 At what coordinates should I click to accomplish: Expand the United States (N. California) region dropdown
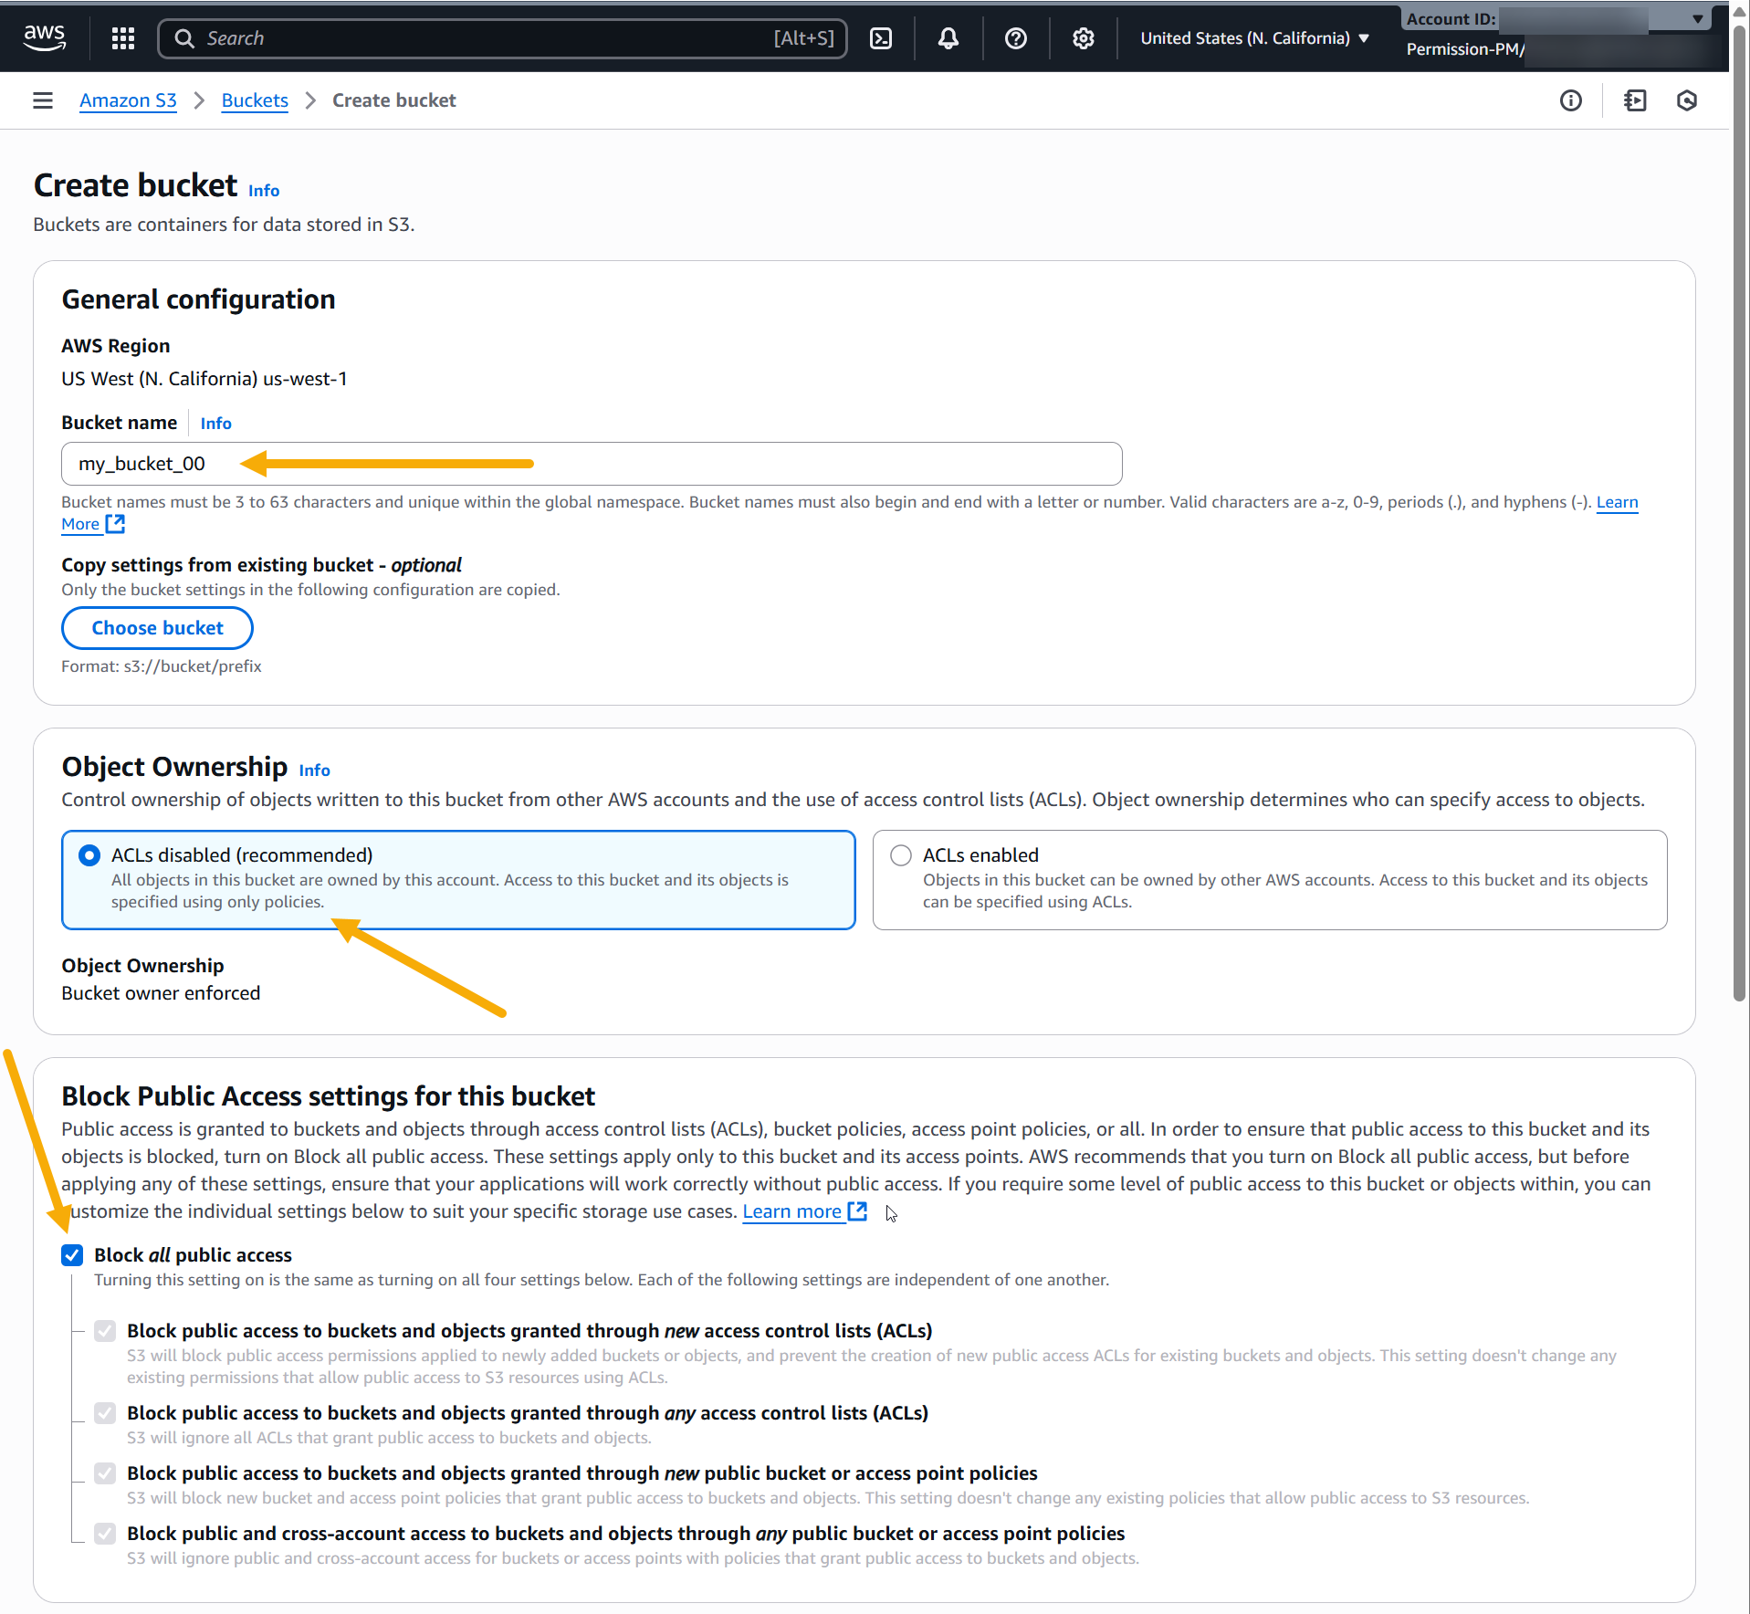pos(1254,37)
